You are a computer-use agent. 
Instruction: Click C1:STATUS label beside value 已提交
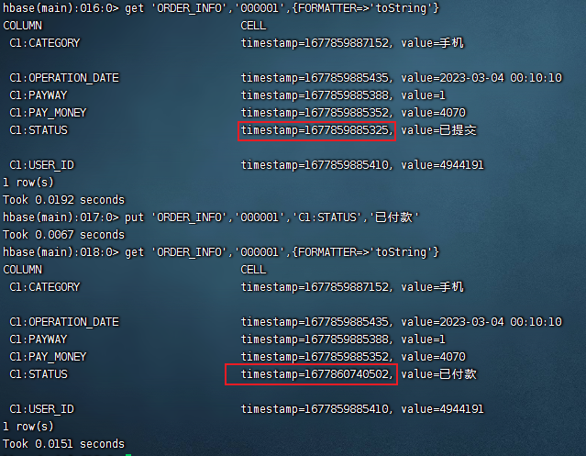click(x=39, y=130)
